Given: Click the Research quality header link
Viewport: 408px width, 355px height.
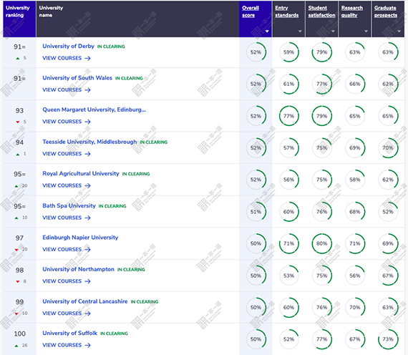Looking at the screenshot, I should pyautogui.click(x=351, y=11).
